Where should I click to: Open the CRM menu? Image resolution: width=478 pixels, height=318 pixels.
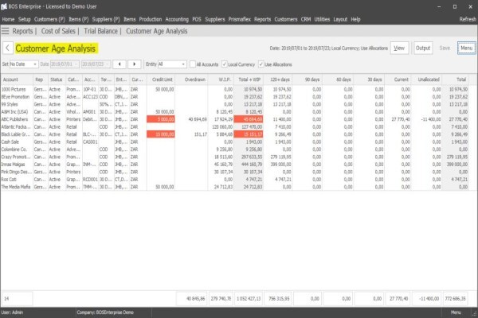pyautogui.click(x=306, y=19)
